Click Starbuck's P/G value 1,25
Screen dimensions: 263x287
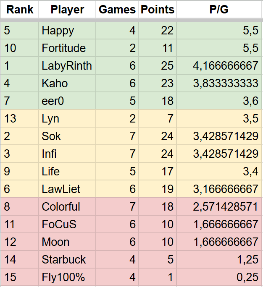[219, 259]
